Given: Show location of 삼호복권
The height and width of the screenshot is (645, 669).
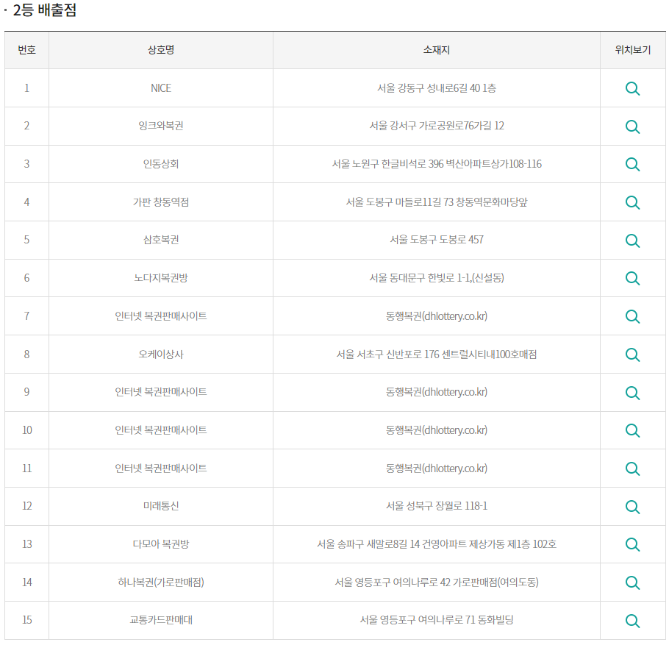Looking at the screenshot, I should tap(632, 240).
